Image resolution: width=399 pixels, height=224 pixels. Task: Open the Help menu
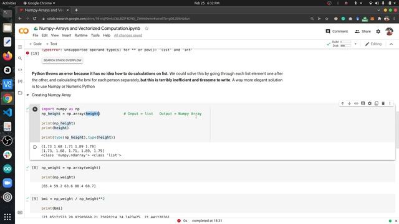[107, 35]
